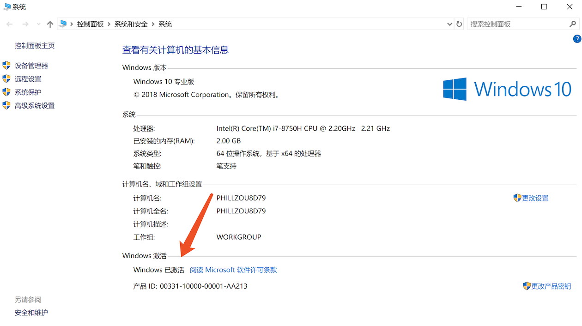Click shield icon beside 更改产品密钥
The height and width of the screenshot is (326, 582).
coord(527,286)
